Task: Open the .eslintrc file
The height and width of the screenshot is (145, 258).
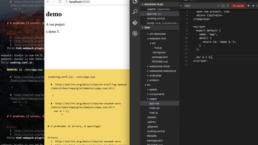Action: pyautogui.click(x=152, y=122)
